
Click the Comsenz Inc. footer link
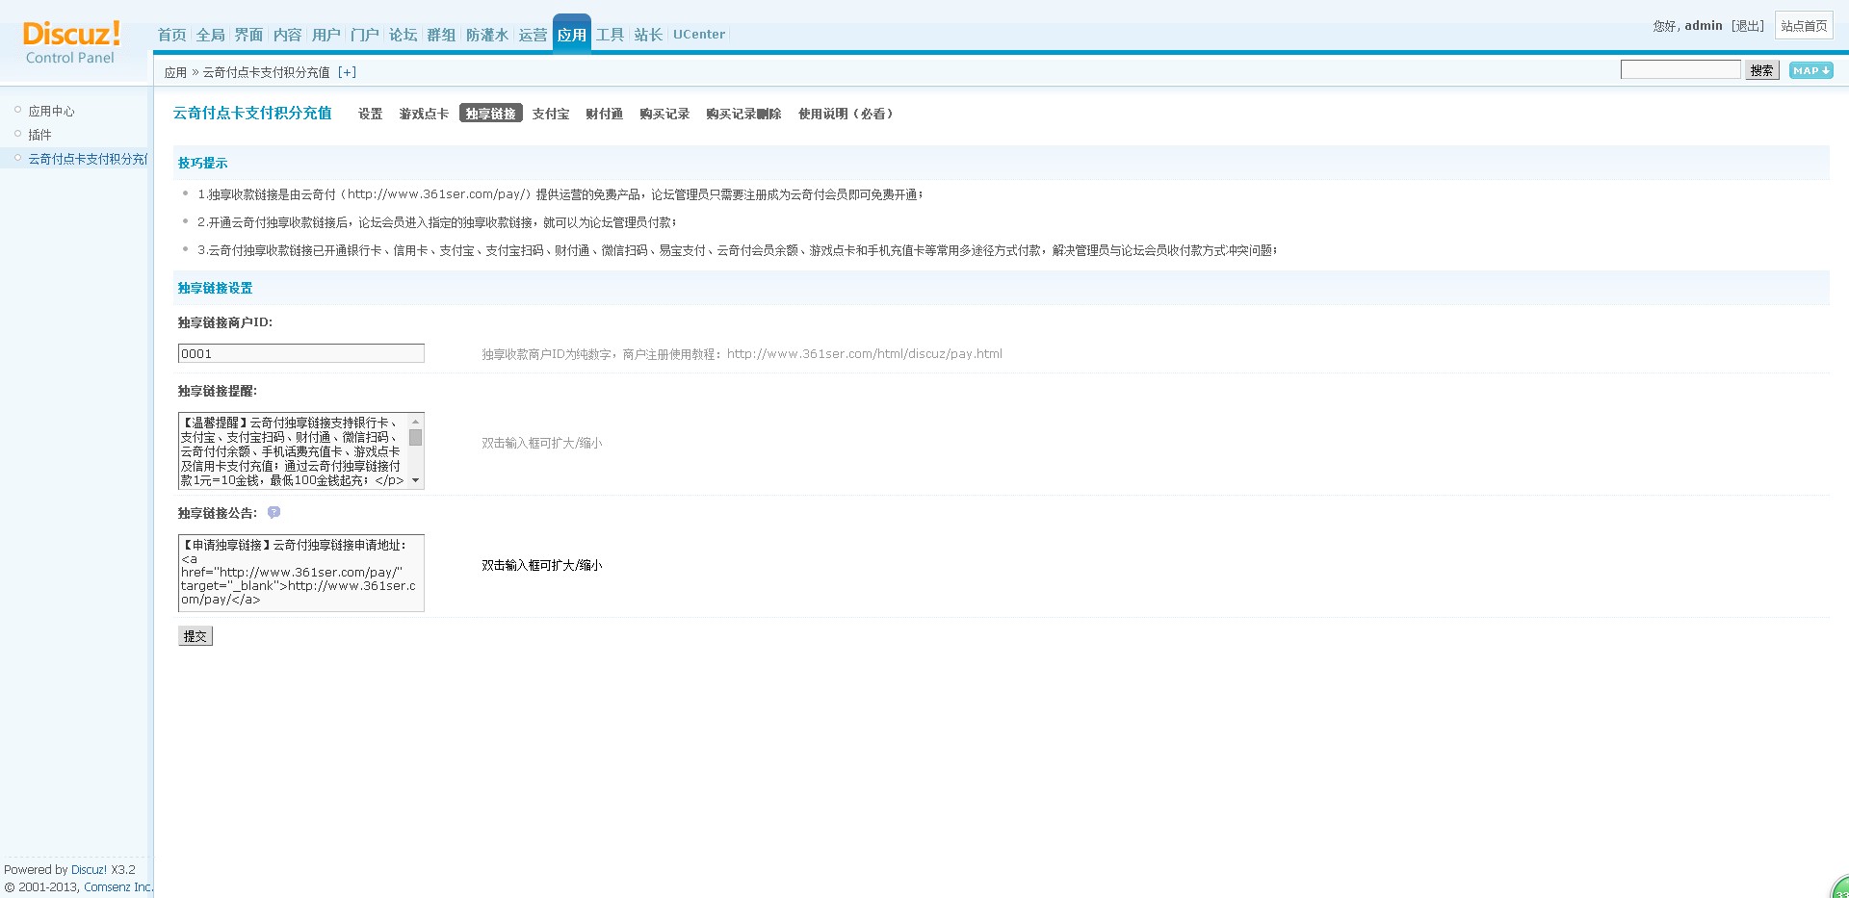[x=117, y=886]
